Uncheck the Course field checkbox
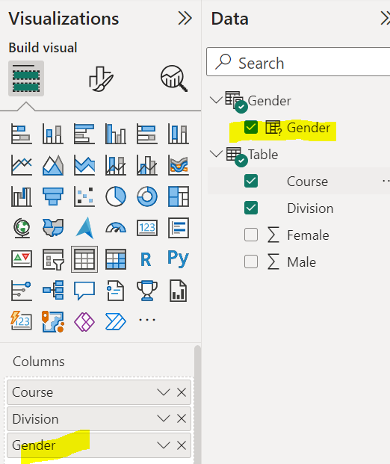The image size is (390, 464). click(x=251, y=181)
